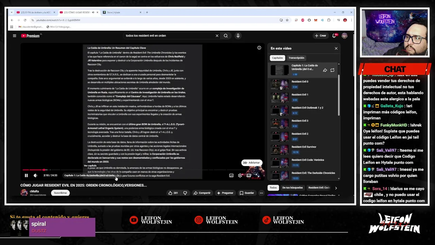
Task: Bookmark this page with the star
Action: tap(287, 20)
